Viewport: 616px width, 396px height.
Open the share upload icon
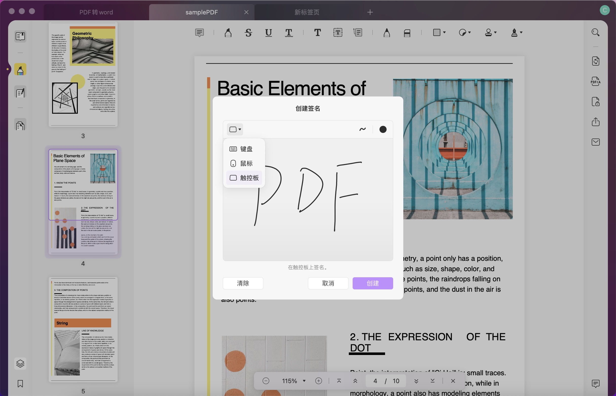(x=596, y=122)
